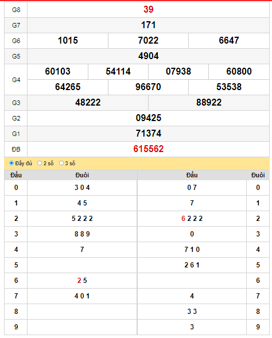Click the G3 number 88922

(x=209, y=103)
